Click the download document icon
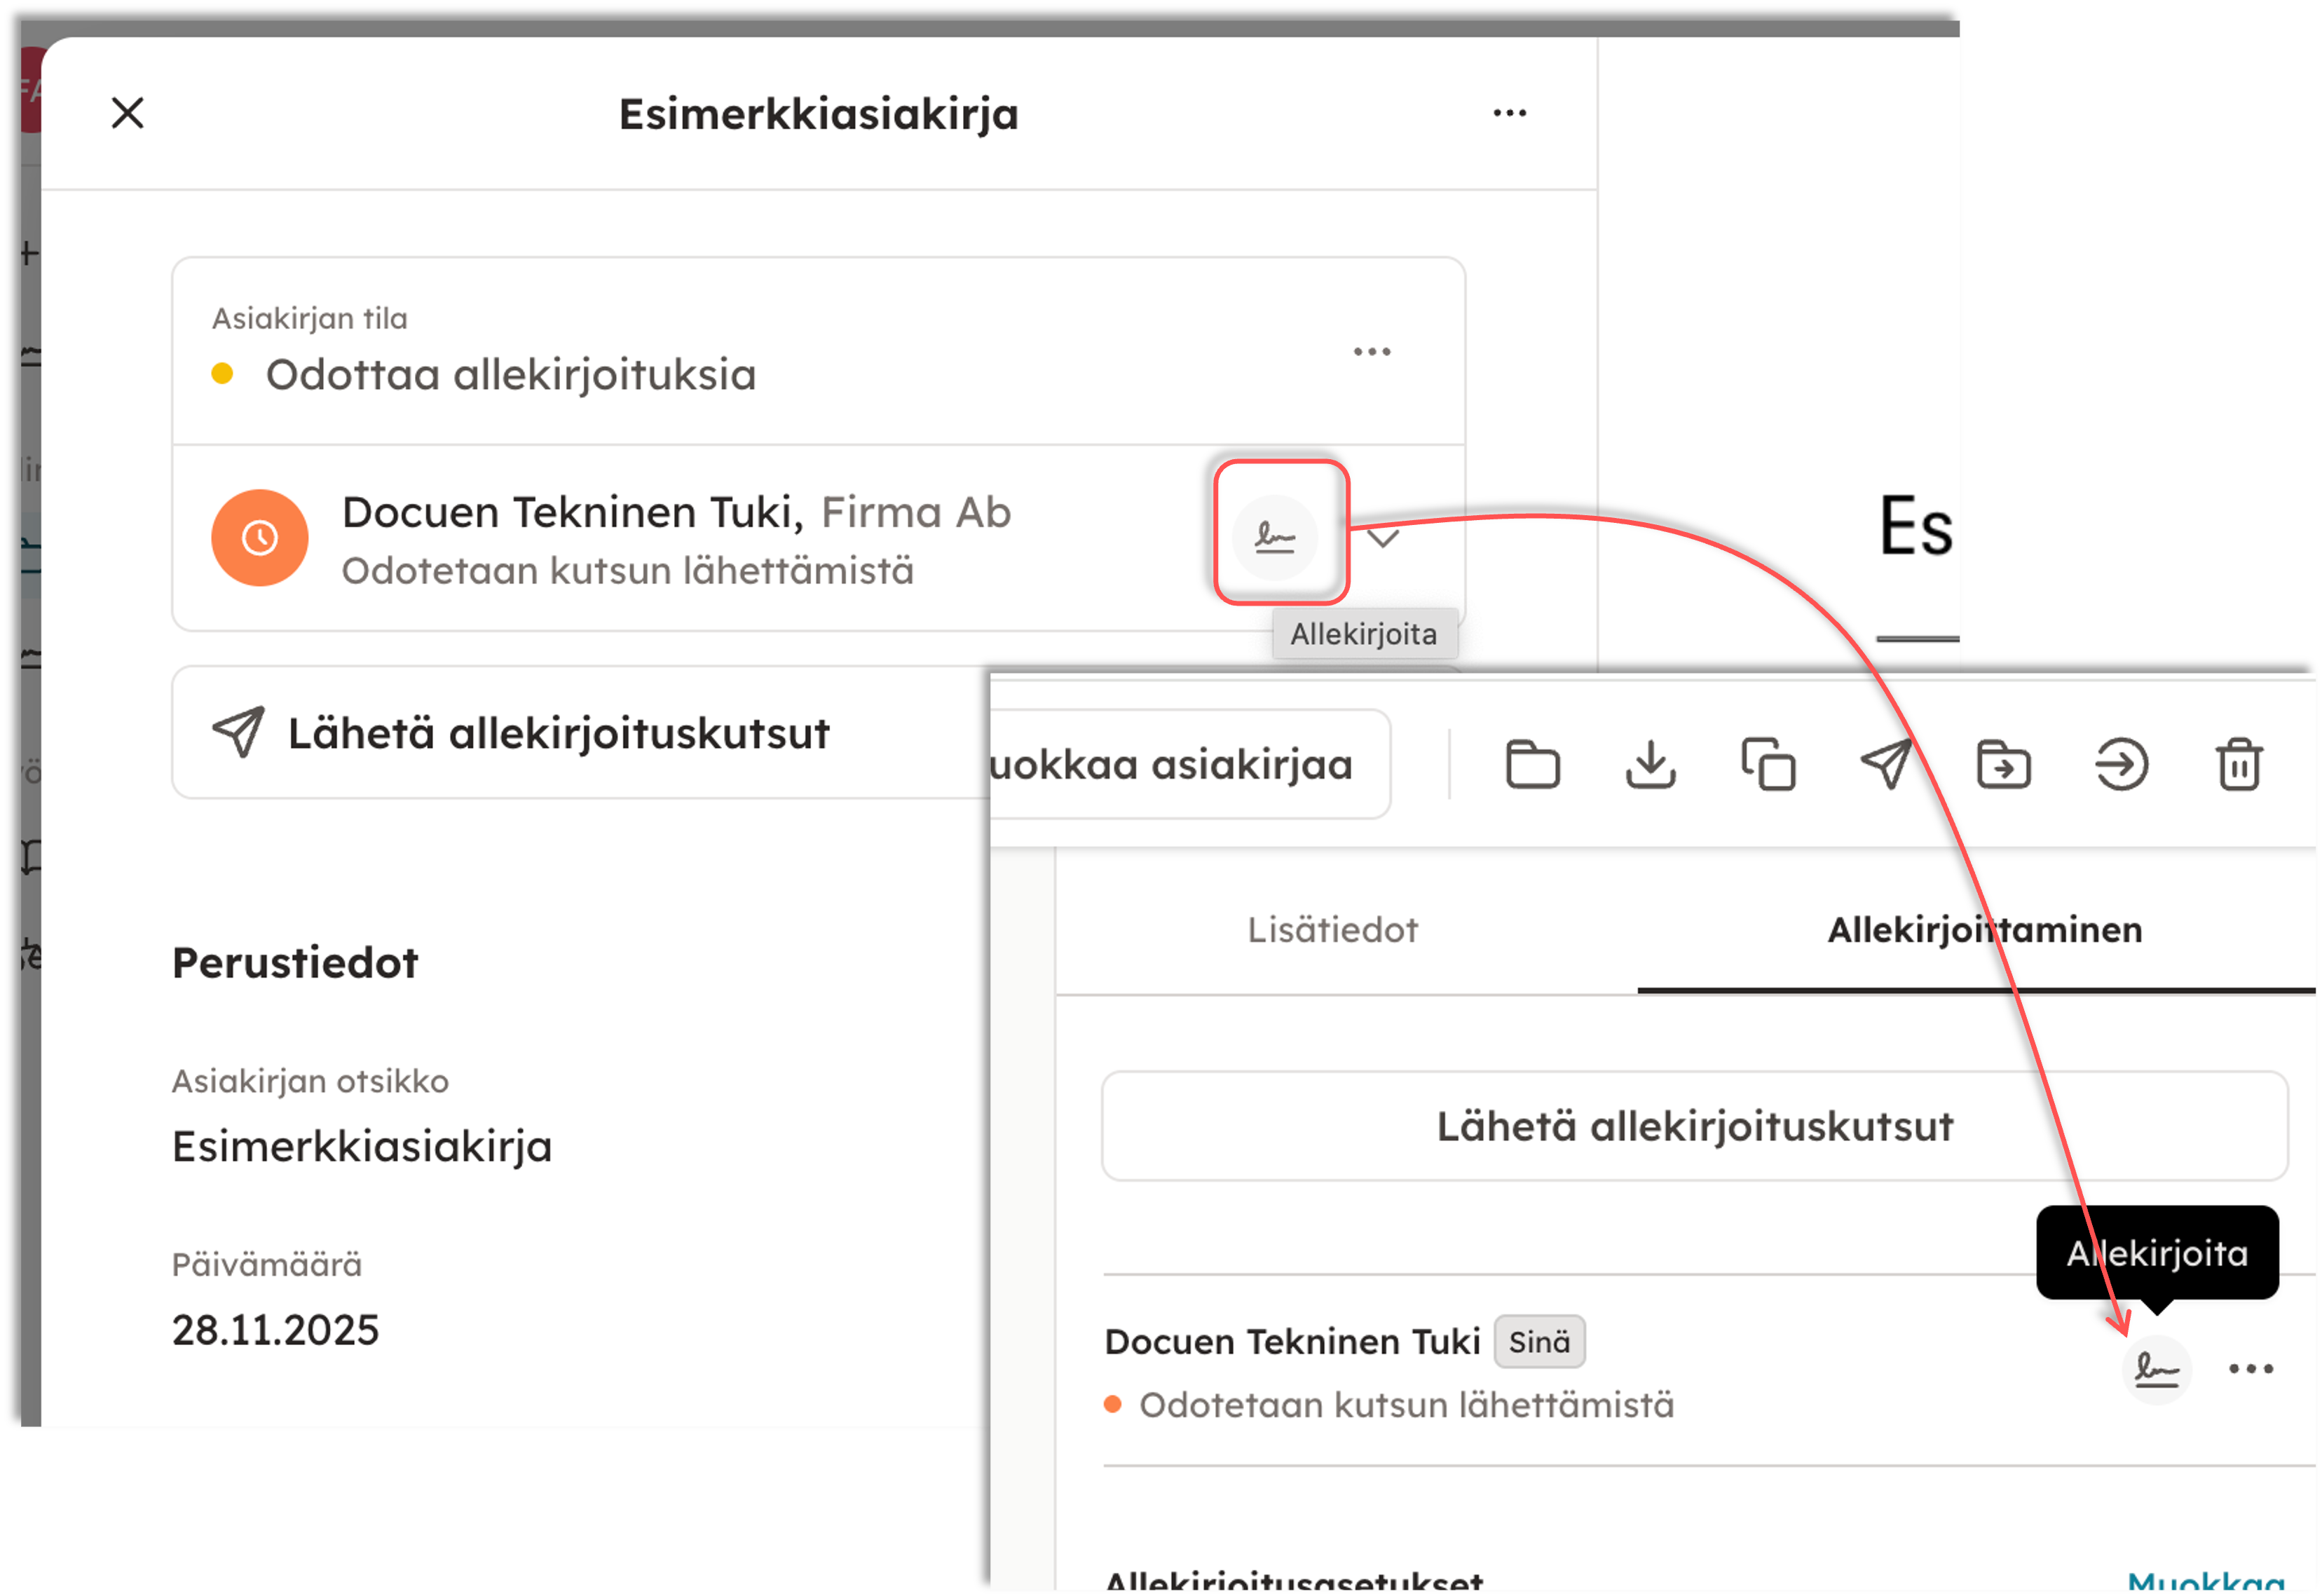 tap(1650, 765)
